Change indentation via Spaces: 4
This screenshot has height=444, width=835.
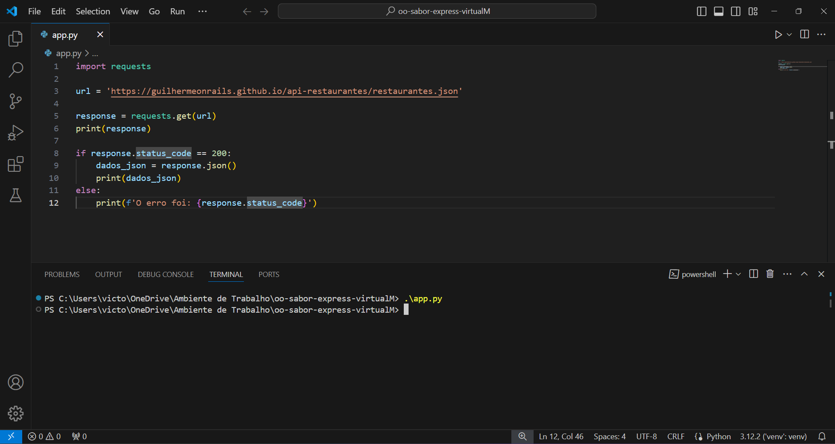(609, 437)
